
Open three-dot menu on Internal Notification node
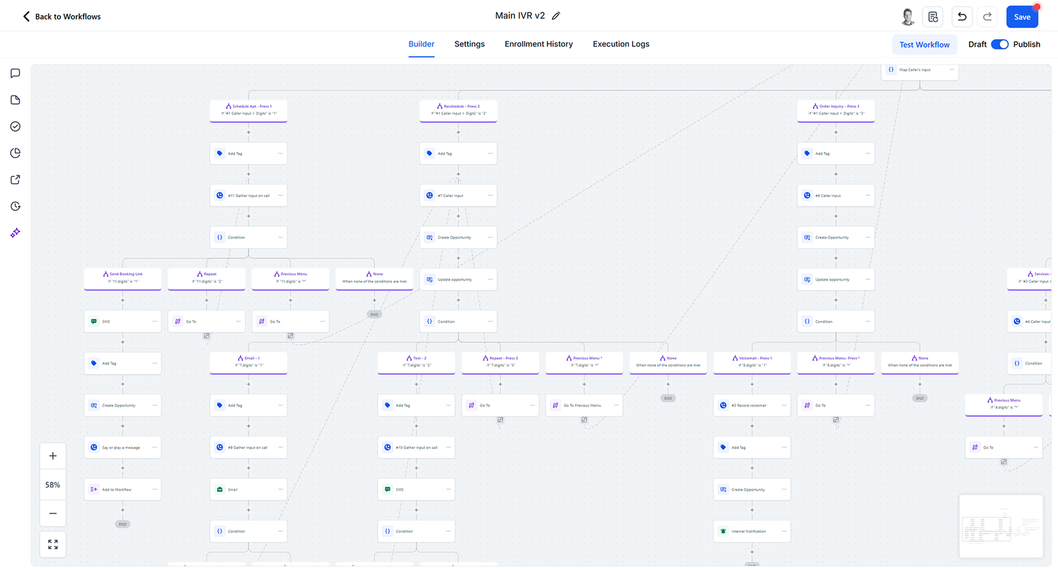pos(784,531)
